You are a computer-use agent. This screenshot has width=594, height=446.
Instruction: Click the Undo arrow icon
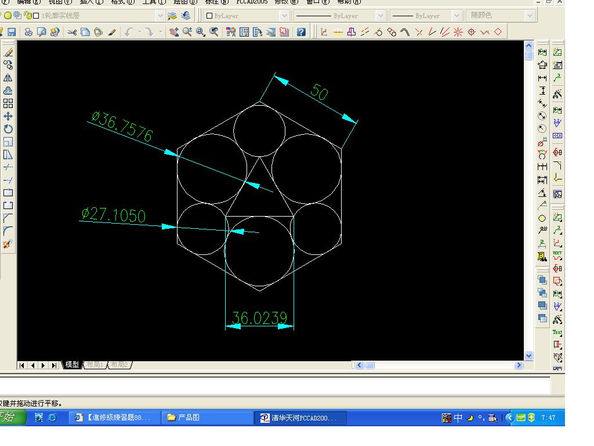pos(129,33)
